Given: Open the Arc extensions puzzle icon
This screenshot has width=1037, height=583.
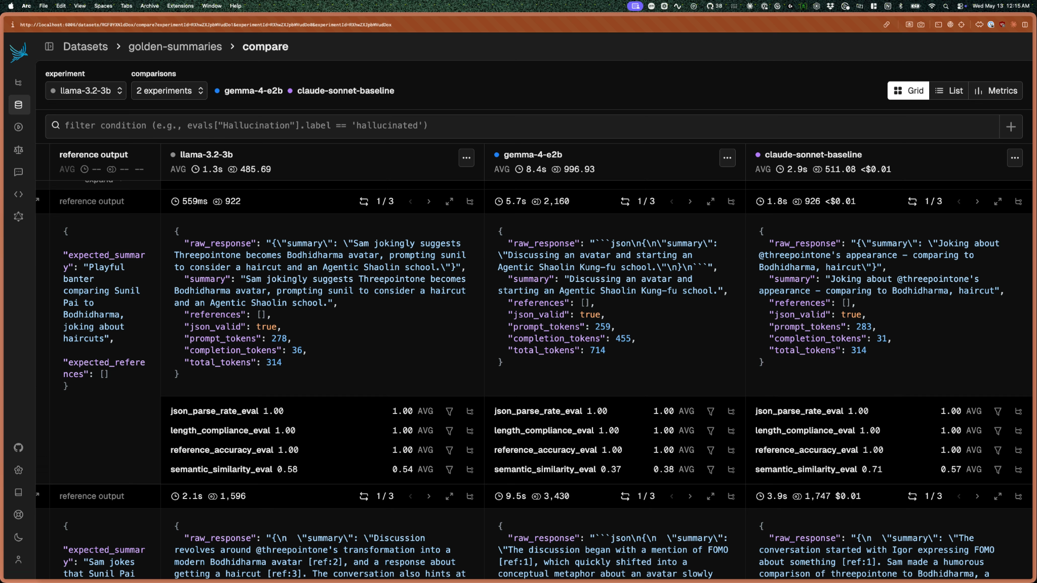Looking at the screenshot, I should [x=979, y=24].
